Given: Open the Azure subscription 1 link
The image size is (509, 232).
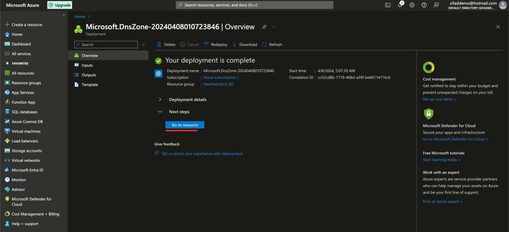Looking at the screenshot, I should [x=221, y=78].
